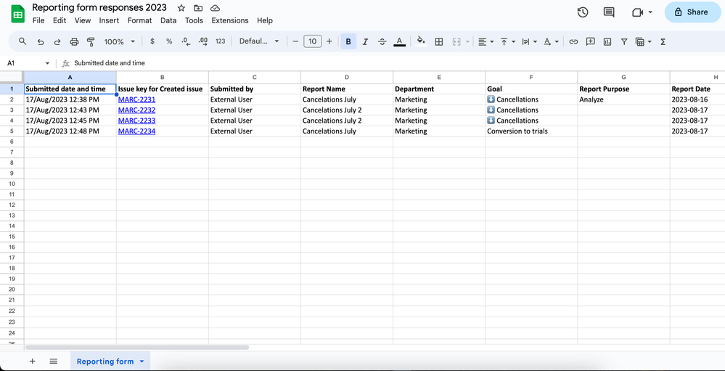Increase the font size with plus
The width and height of the screenshot is (725, 371).
329,41
